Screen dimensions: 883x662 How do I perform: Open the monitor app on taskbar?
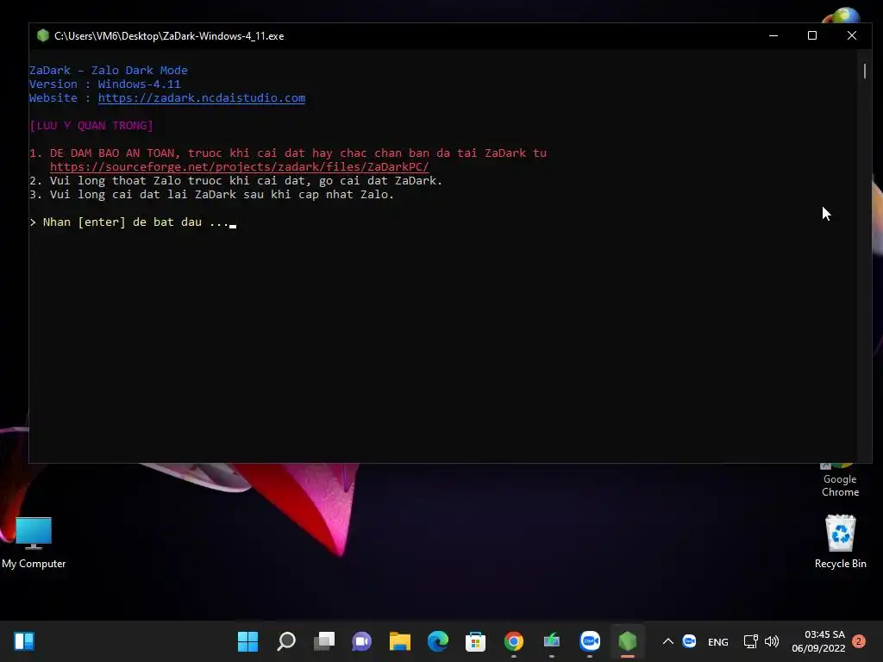tap(551, 641)
